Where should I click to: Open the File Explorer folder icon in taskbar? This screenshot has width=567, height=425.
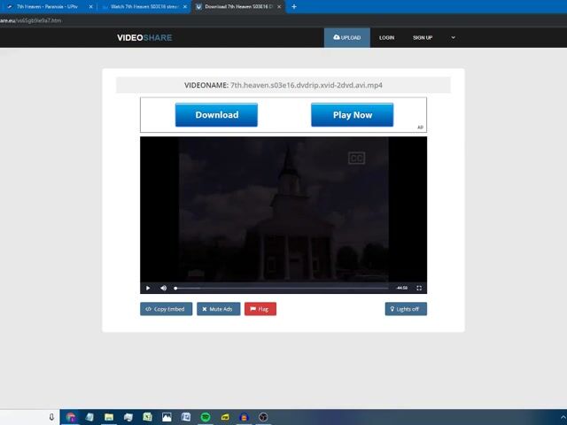pyautogui.click(x=109, y=417)
